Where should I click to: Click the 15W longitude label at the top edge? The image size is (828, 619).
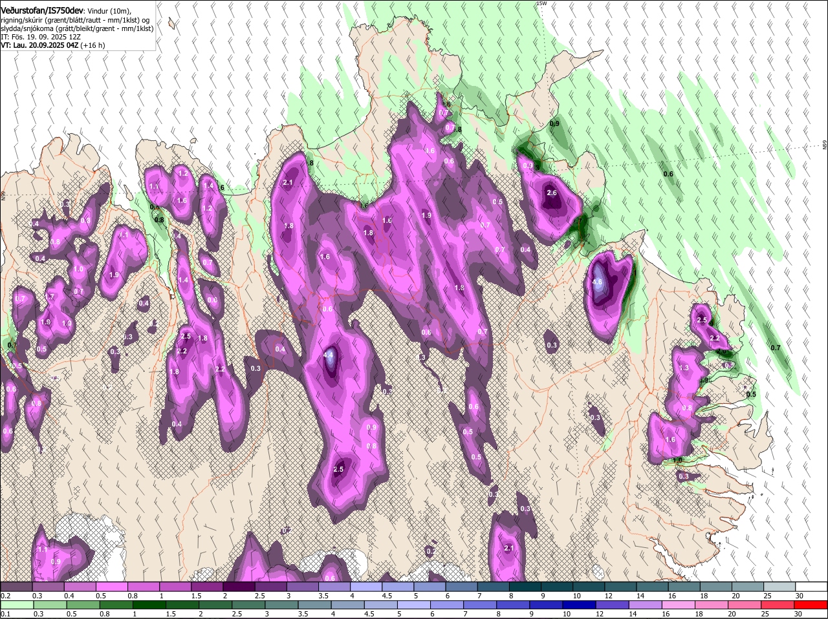(541, 4)
